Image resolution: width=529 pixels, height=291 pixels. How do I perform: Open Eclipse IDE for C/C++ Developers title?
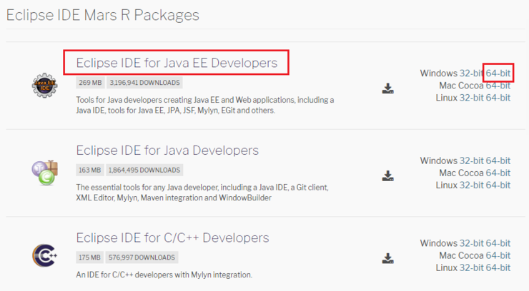coord(172,238)
